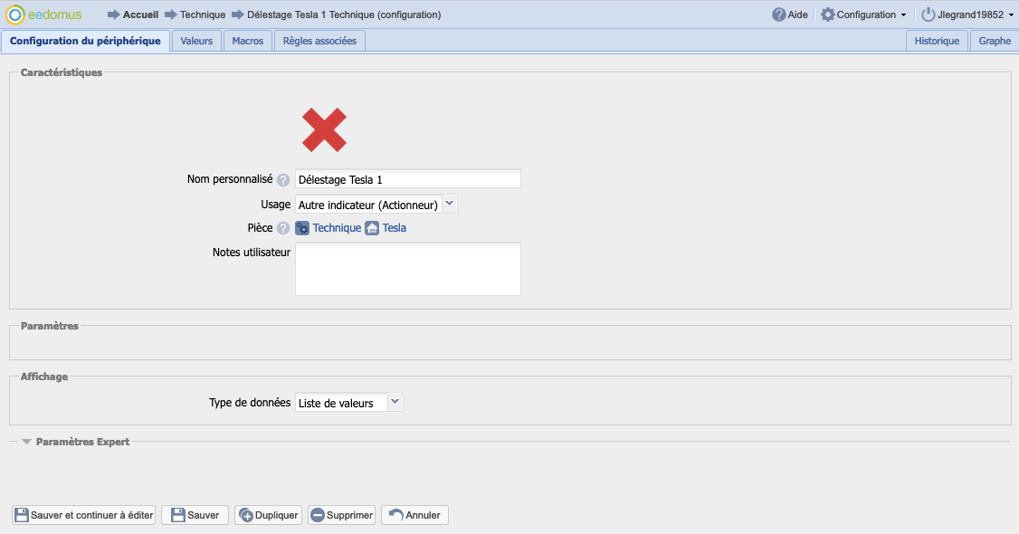Image resolution: width=1019 pixels, height=534 pixels.
Task: Open the Règles associées tab
Action: 319,41
